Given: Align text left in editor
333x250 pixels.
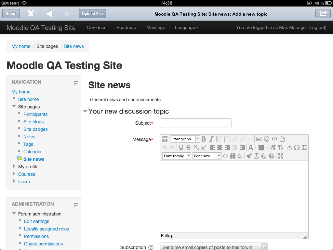Looking at the screenshot, I should (212, 147).
